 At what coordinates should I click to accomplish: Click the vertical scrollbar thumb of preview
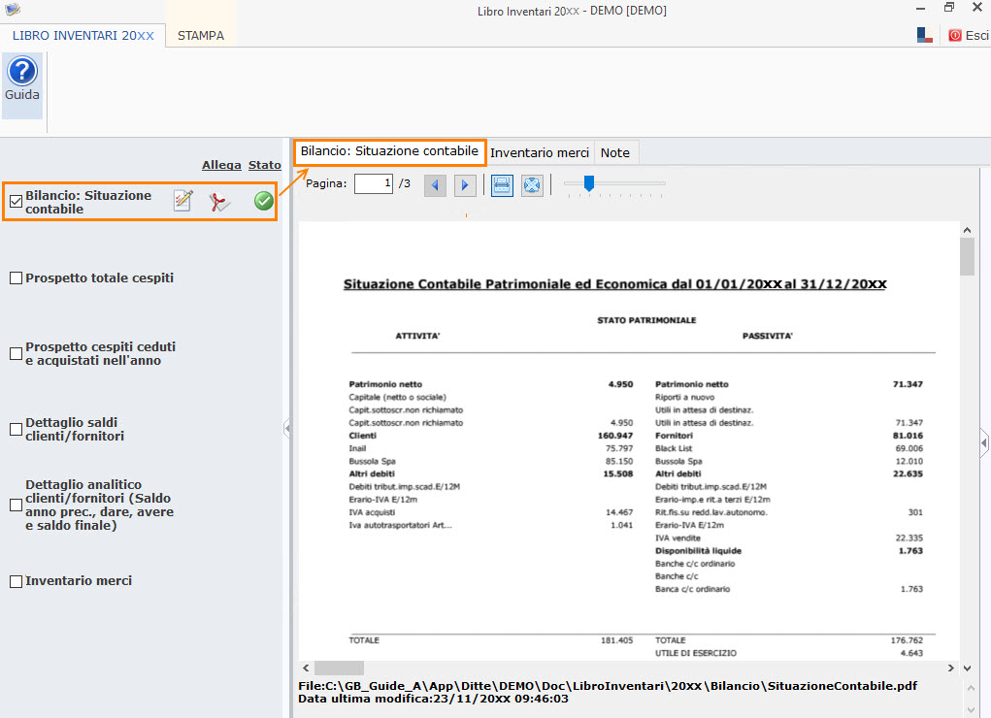[967, 256]
